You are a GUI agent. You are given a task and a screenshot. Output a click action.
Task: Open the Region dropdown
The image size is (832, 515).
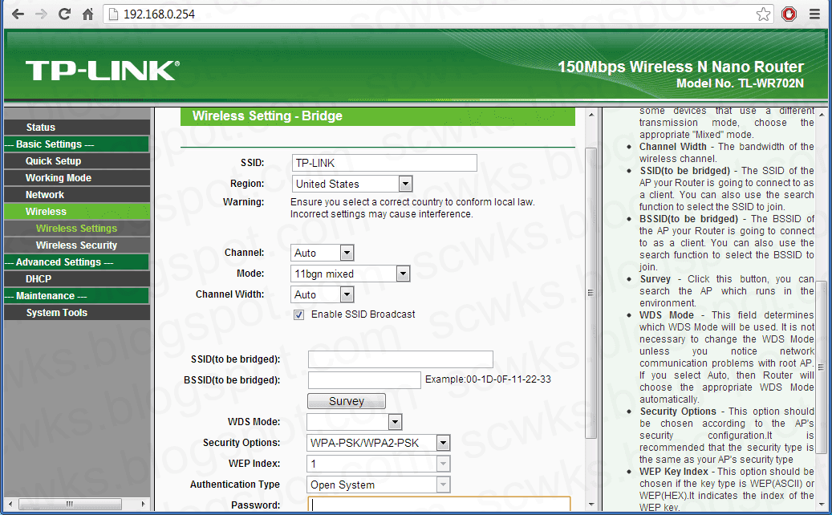coord(405,183)
